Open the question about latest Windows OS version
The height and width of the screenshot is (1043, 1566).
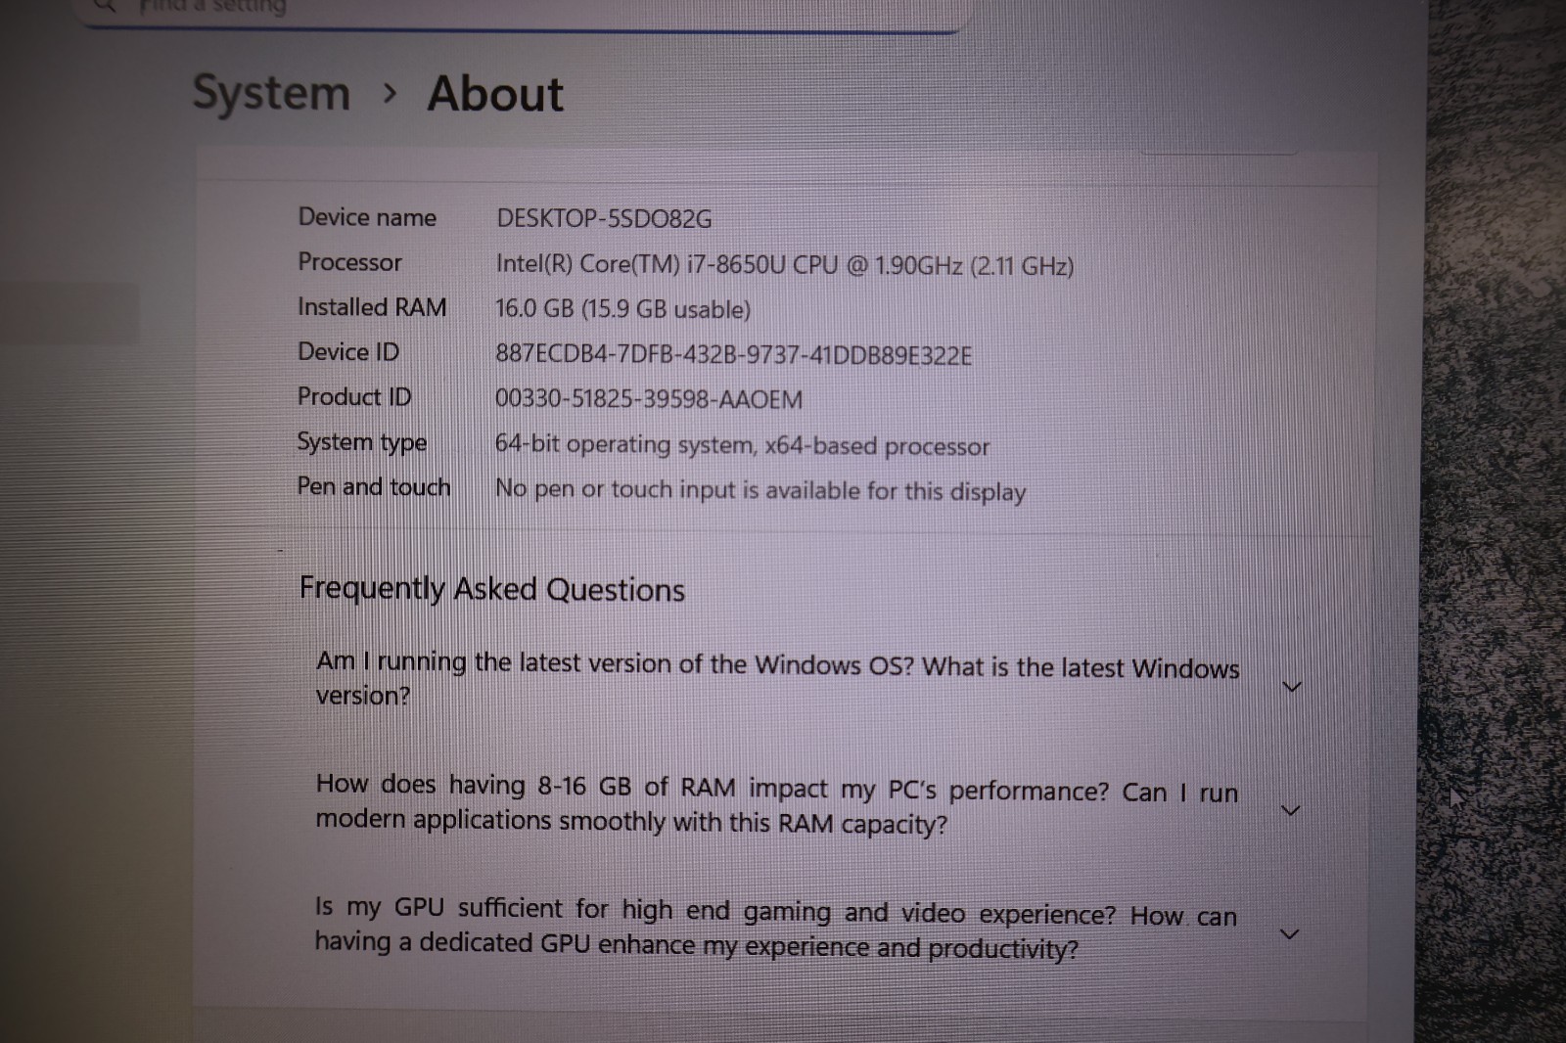[x=777, y=680]
